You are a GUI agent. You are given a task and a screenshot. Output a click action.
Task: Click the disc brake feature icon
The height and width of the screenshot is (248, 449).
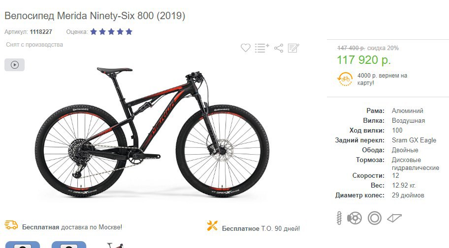(354, 219)
